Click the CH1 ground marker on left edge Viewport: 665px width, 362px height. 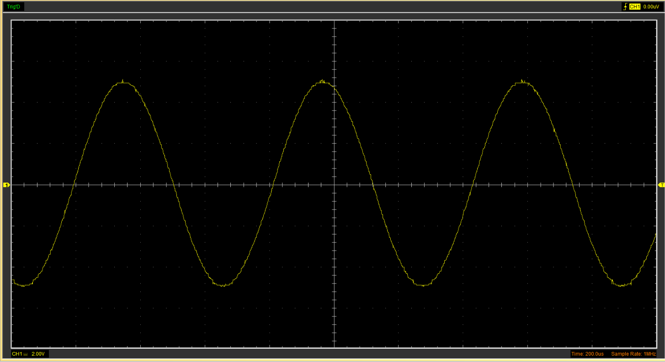tap(6, 185)
